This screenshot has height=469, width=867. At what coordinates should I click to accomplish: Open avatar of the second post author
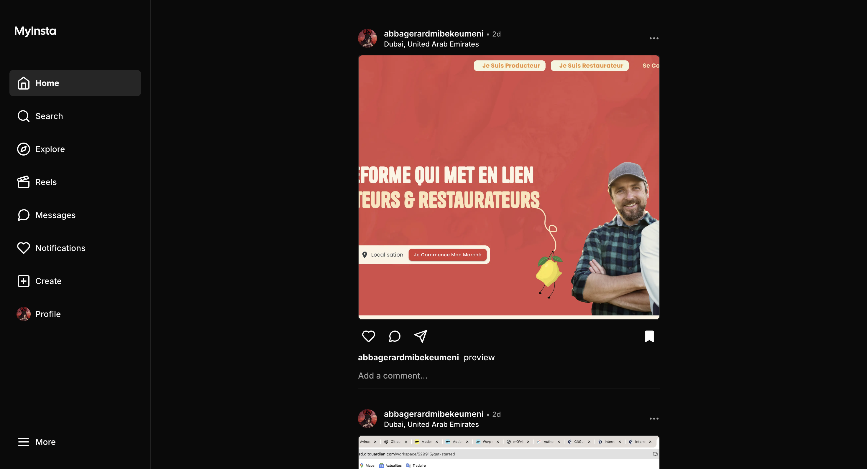pos(367,419)
